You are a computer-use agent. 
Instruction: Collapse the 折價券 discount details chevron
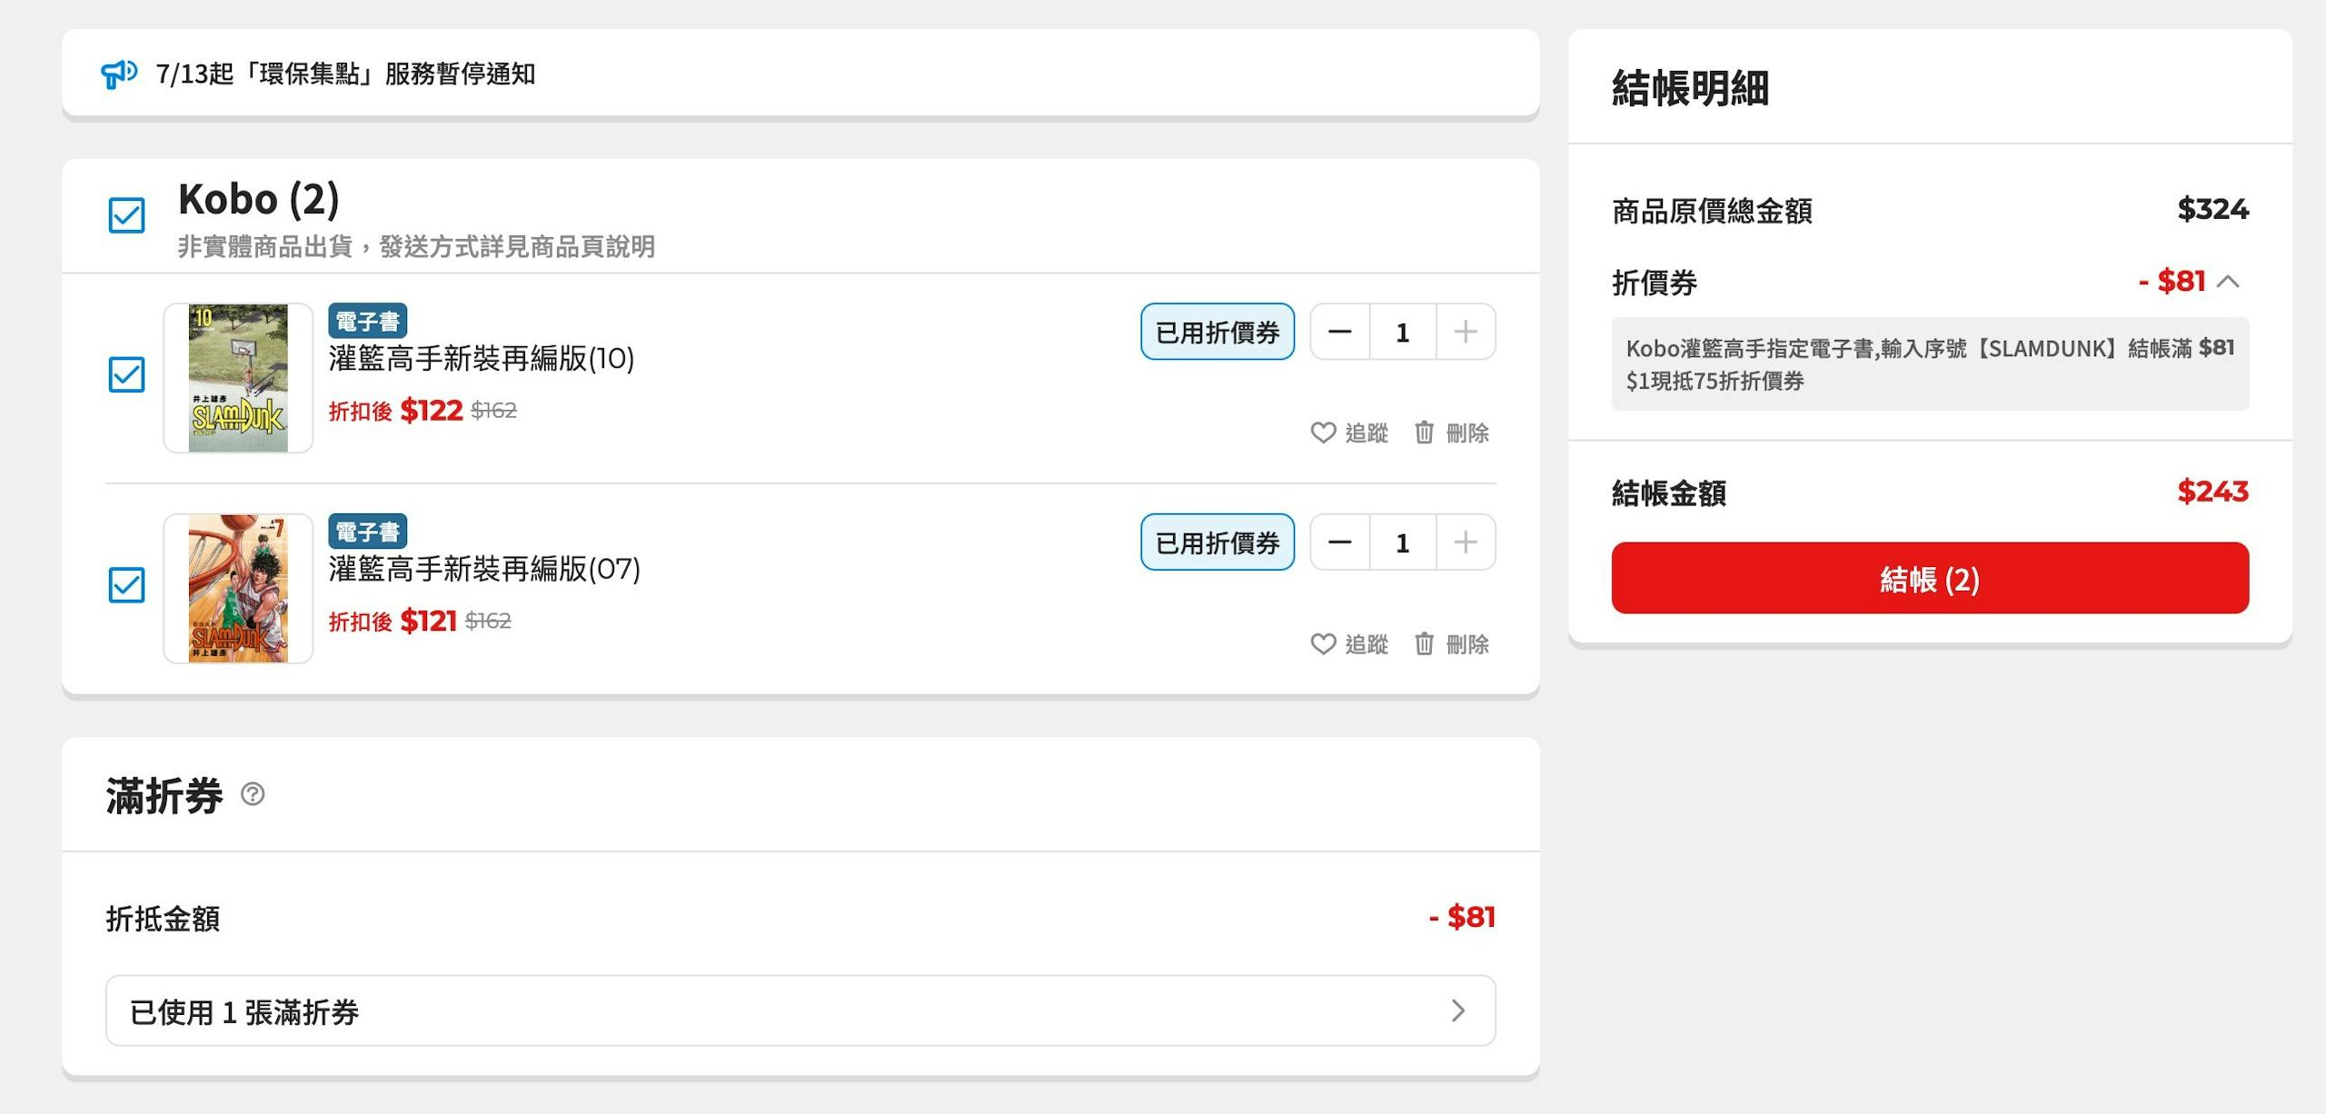[2228, 282]
